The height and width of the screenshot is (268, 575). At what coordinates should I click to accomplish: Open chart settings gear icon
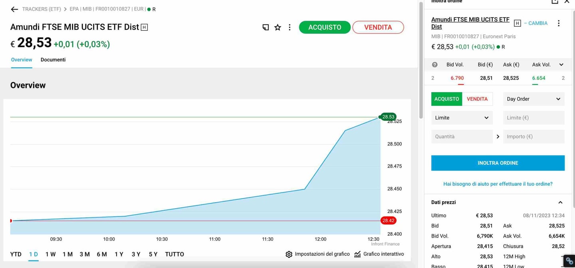click(x=289, y=254)
